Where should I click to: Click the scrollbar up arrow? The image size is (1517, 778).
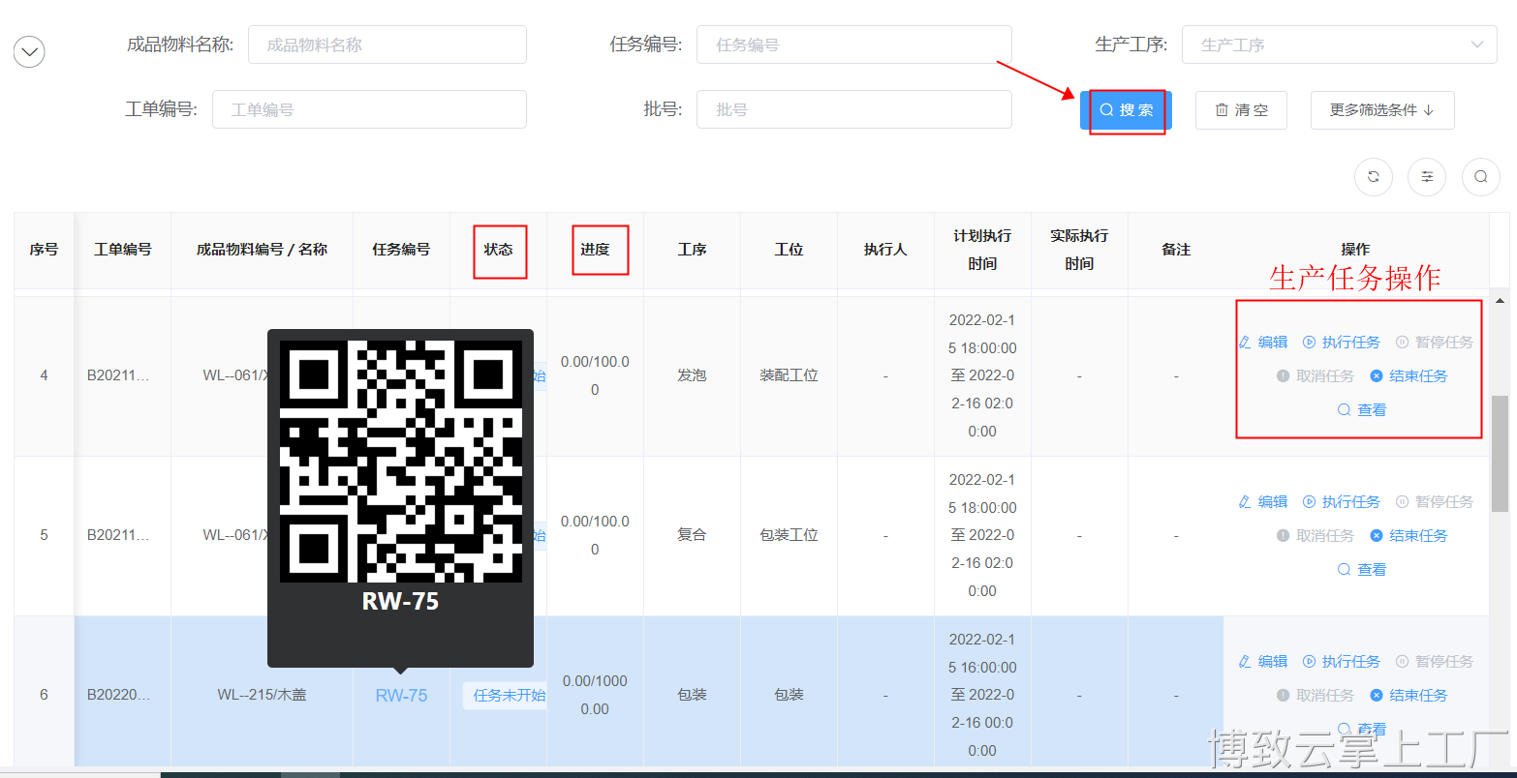(x=1500, y=301)
